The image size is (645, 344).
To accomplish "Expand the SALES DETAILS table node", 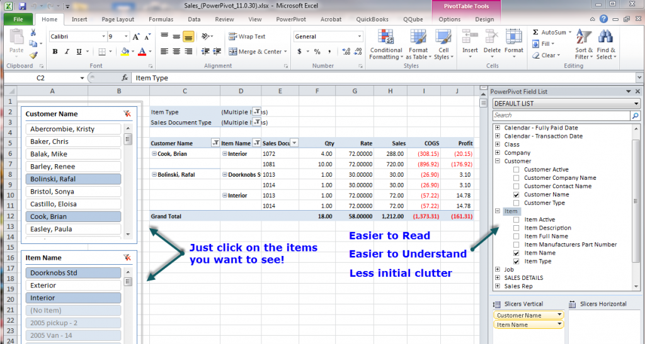I will pyautogui.click(x=498, y=278).
